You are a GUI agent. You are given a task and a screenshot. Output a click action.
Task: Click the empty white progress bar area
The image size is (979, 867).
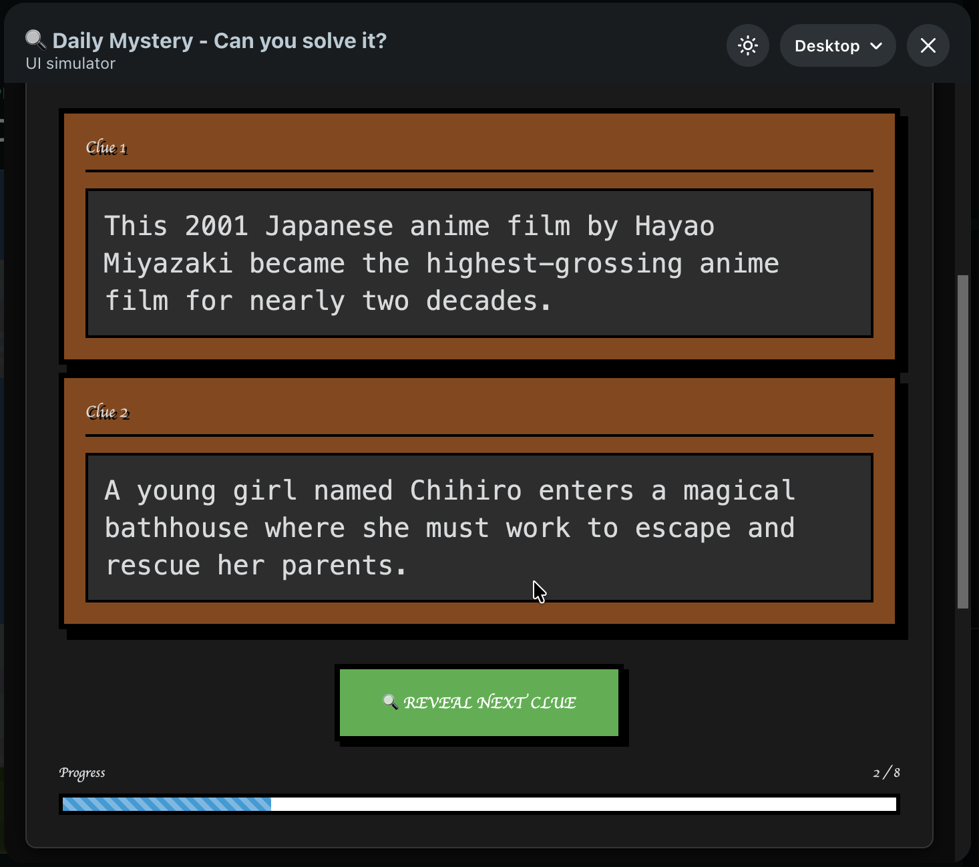coord(584,804)
